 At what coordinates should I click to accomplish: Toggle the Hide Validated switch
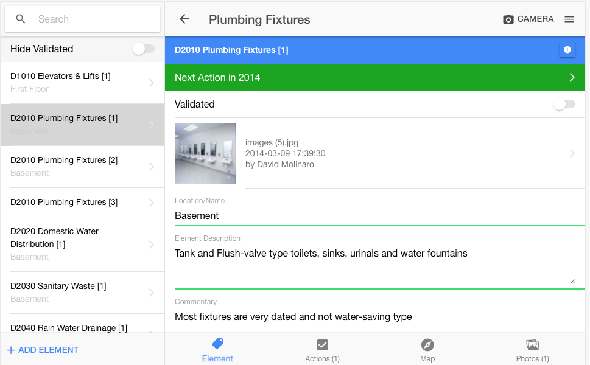144,49
